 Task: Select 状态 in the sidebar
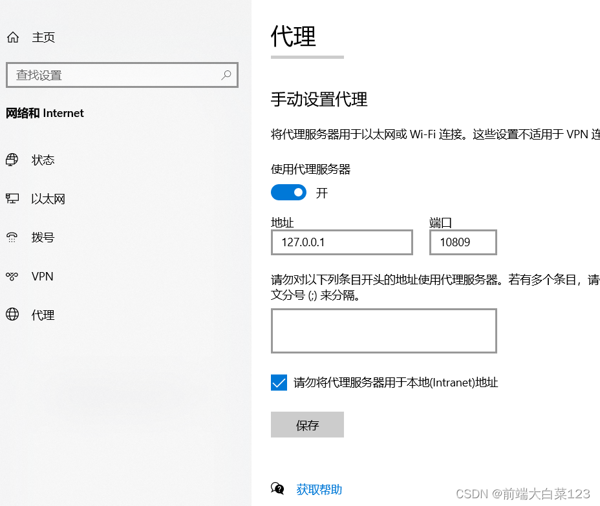click(43, 160)
